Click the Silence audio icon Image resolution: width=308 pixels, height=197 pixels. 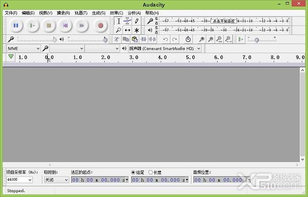(152, 39)
